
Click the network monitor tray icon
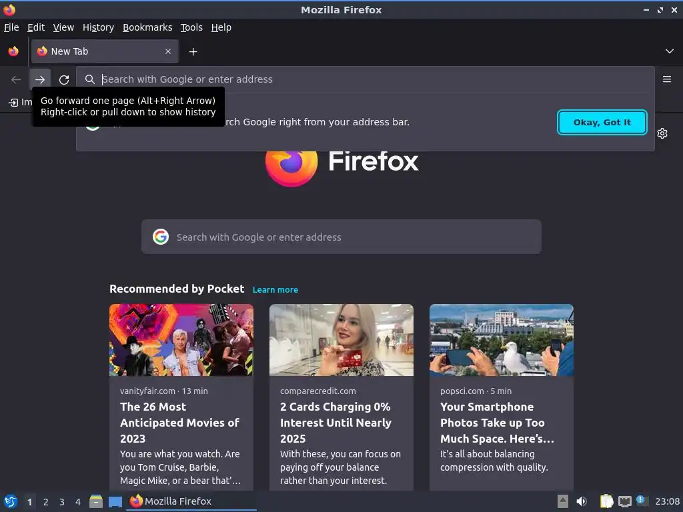pyautogui.click(x=624, y=501)
